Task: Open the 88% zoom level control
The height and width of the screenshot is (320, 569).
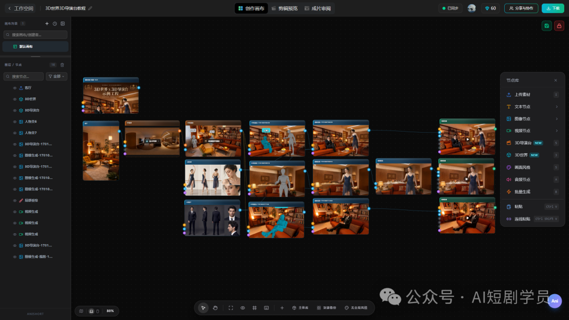Action: (x=110, y=311)
